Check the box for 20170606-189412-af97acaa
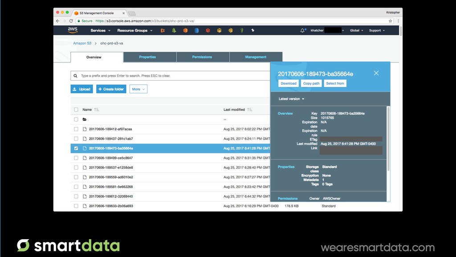Image resolution: width=456 pixels, height=257 pixels. (x=76, y=129)
